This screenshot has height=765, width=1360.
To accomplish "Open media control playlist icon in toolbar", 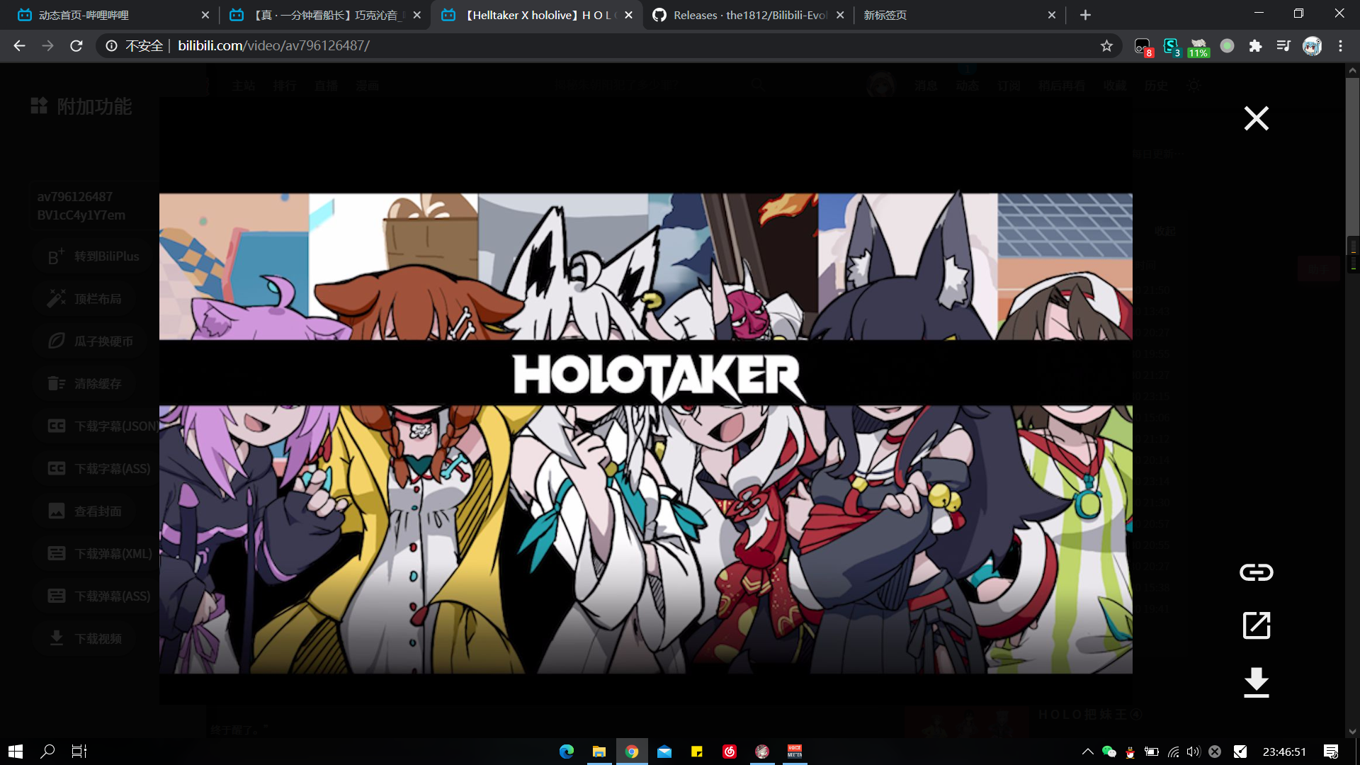I will [1283, 46].
